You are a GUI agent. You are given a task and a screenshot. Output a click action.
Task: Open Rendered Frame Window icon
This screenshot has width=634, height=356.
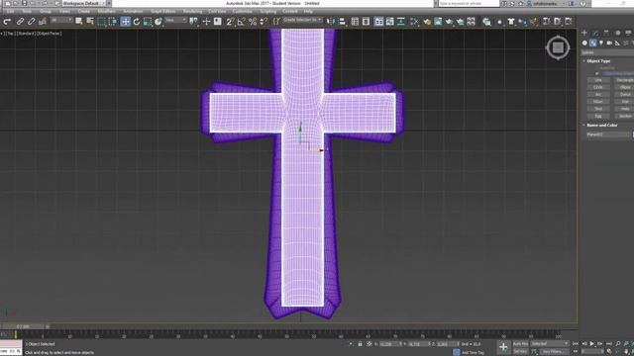click(438, 22)
